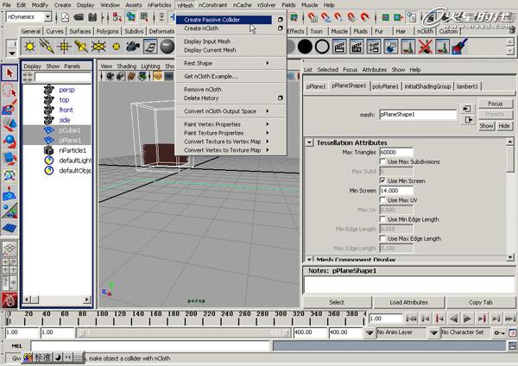The width and height of the screenshot is (518, 366).
Task: Enable Use Min Edge Length checkbox
Action: click(382, 219)
